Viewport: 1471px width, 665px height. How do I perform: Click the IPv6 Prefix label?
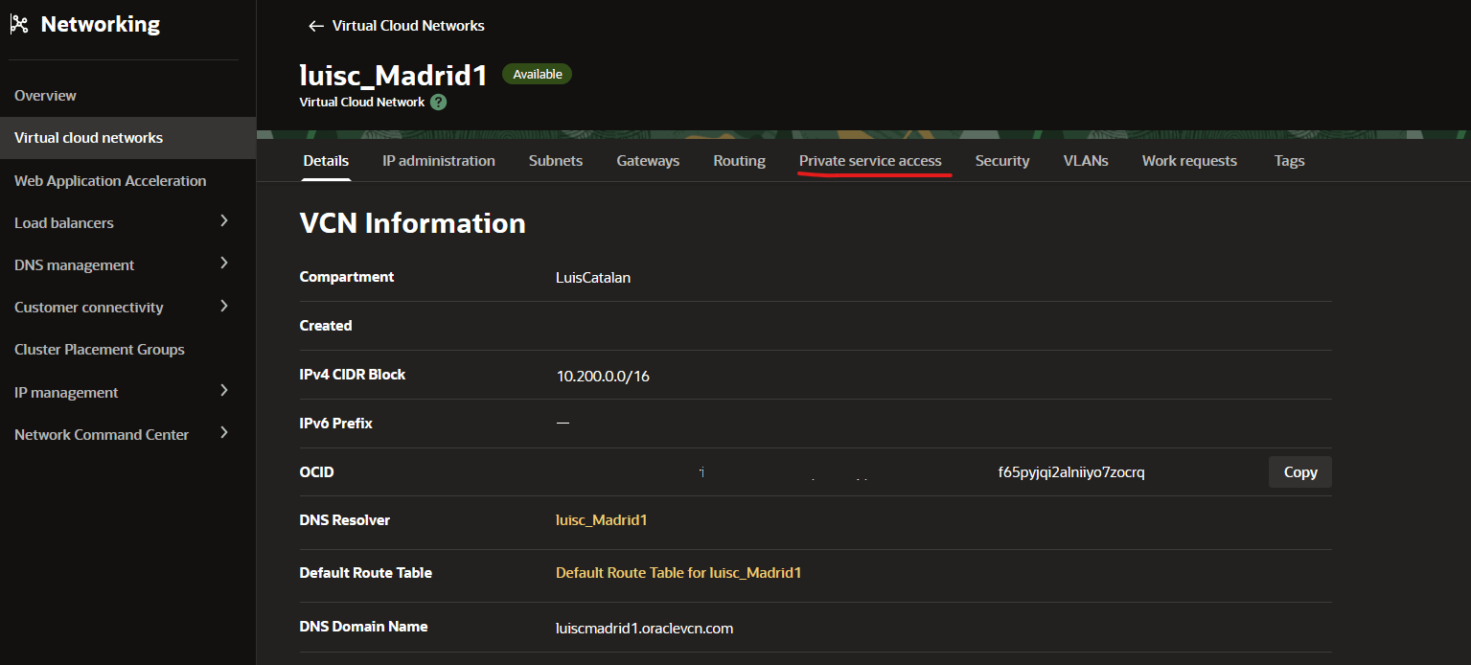[336, 424]
